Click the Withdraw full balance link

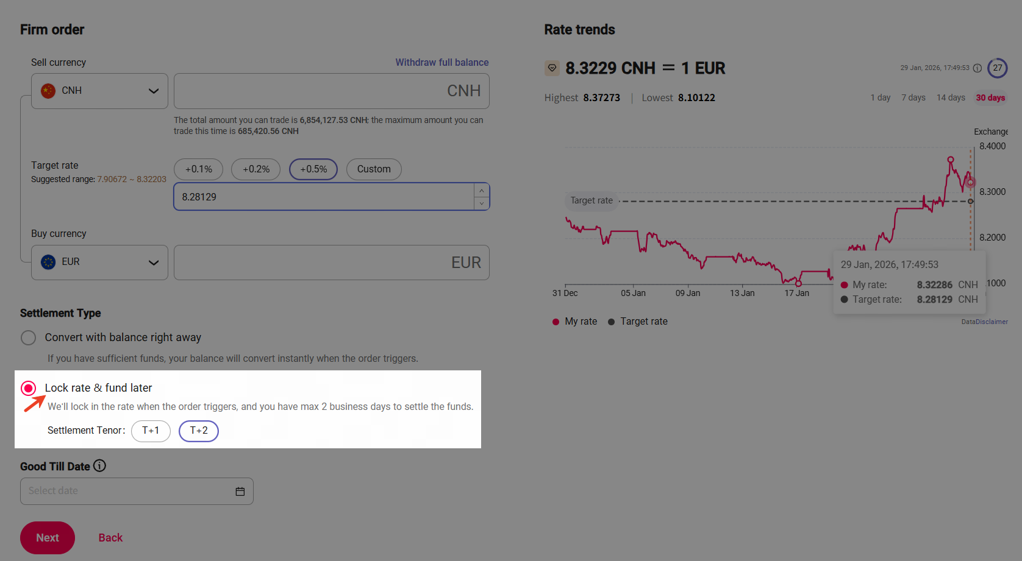point(441,62)
